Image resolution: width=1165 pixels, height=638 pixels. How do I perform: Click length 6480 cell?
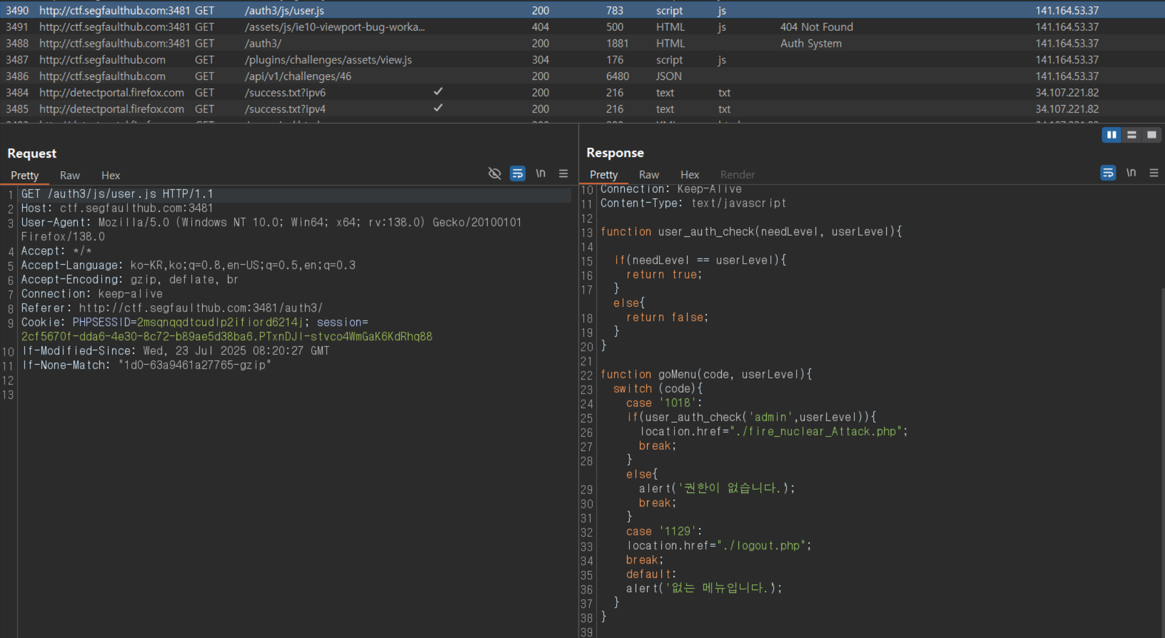coord(617,76)
